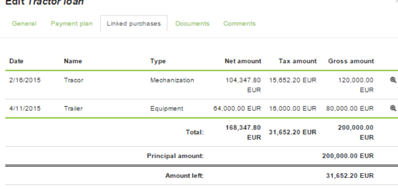
Task: Show the Comments tab
Action: coord(239,23)
